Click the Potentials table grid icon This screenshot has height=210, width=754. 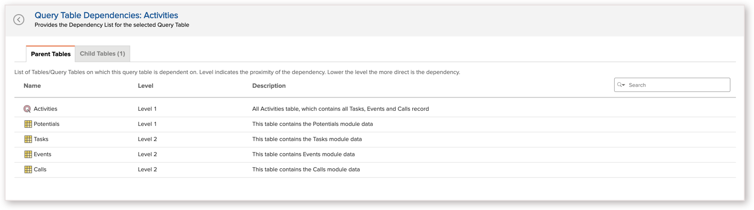[x=28, y=124]
